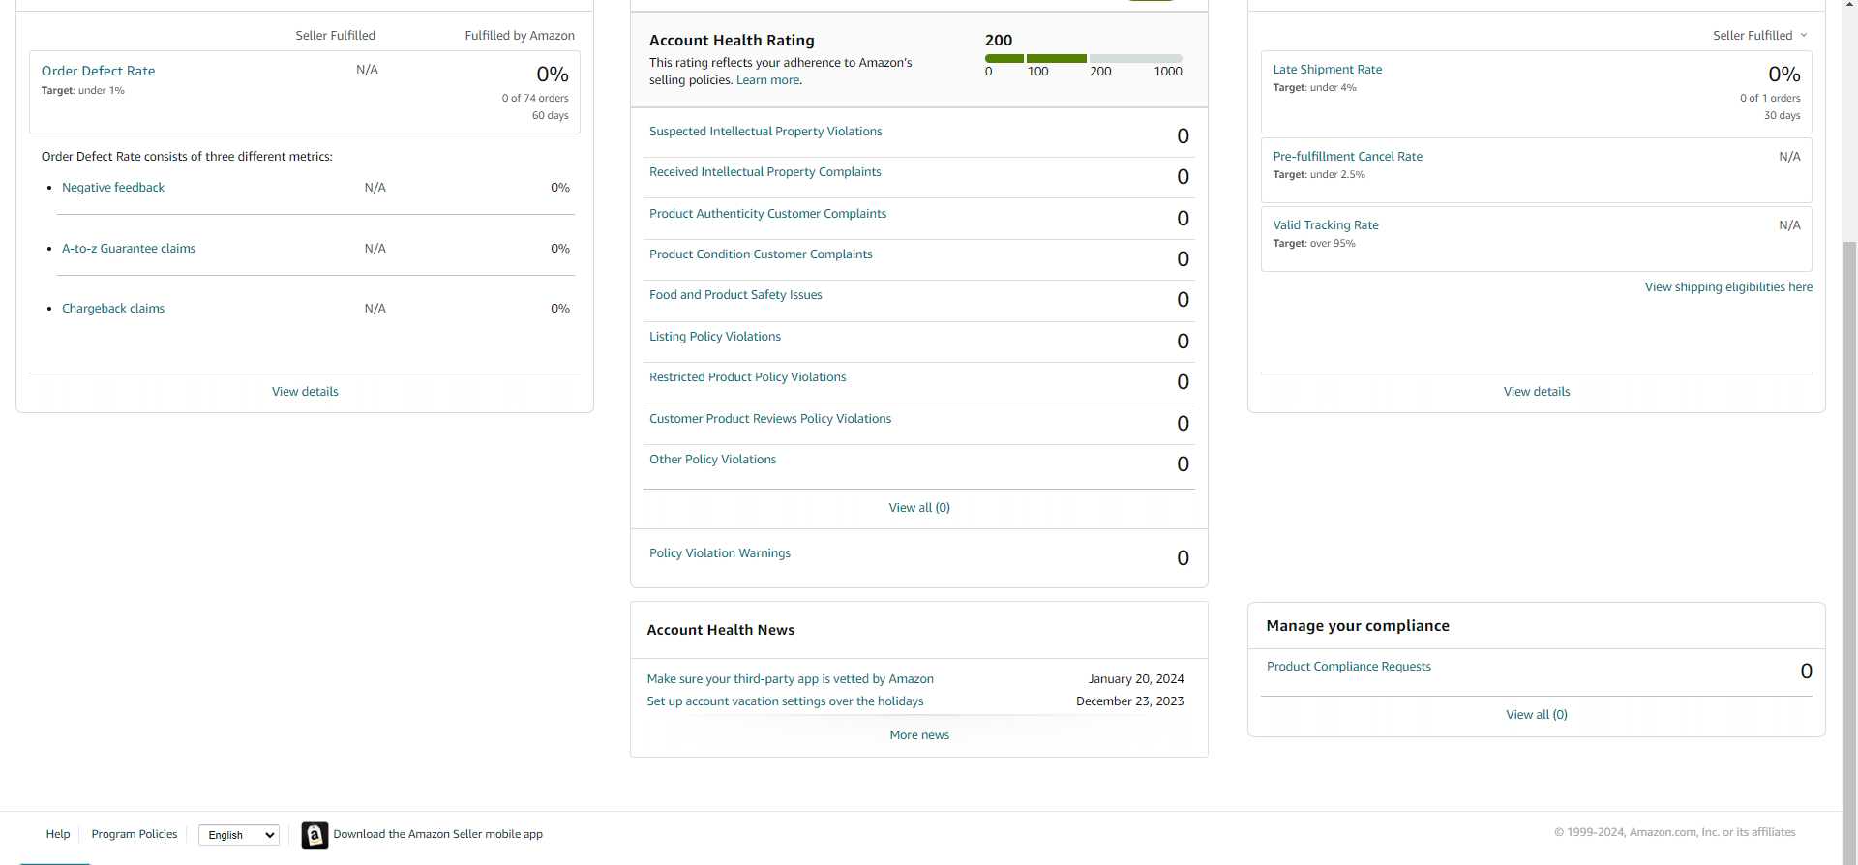Open Policy Violation Warnings
The image size is (1858, 865).
pyautogui.click(x=720, y=553)
